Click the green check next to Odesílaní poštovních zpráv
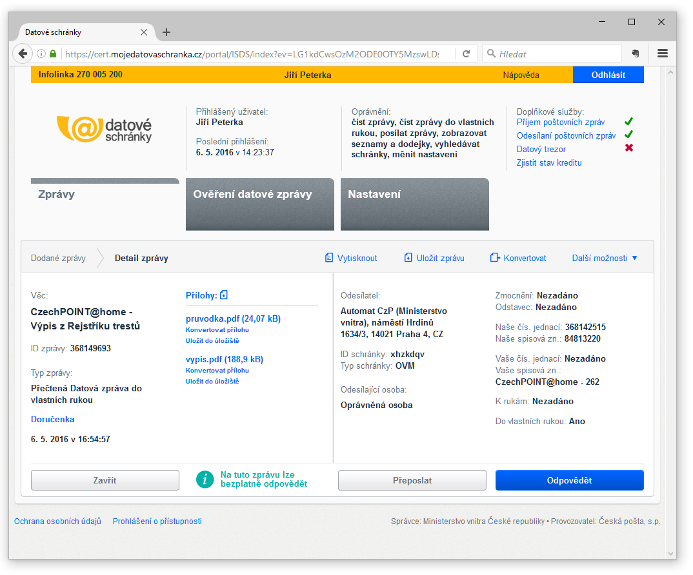 coord(628,134)
